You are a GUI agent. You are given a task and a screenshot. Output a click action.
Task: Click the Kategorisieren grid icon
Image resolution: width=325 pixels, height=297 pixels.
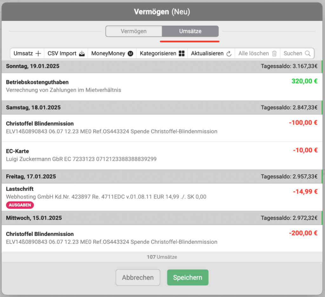click(182, 54)
